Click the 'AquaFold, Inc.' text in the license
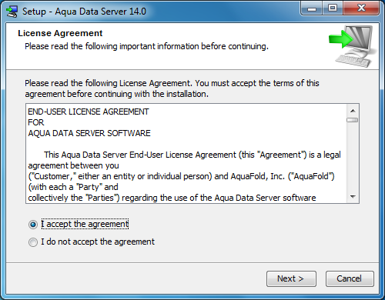385x300 pixels. pos(258,176)
